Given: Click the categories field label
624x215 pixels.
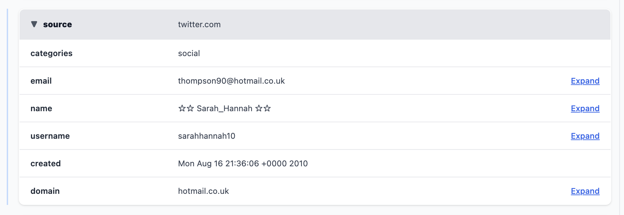Looking at the screenshot, I should [x=51, y=53].
